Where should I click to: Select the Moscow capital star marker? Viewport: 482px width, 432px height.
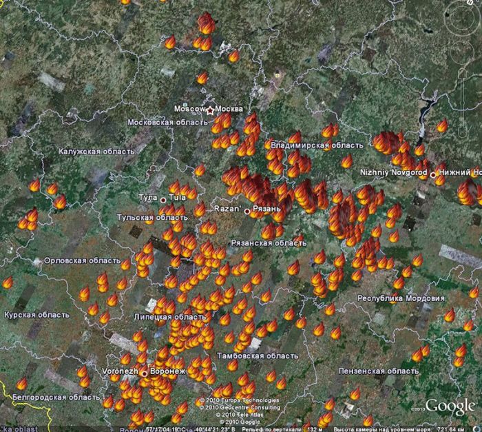point(210,110)
